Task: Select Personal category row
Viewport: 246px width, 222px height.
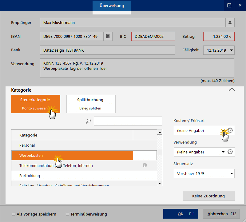Action: point(84,145)
